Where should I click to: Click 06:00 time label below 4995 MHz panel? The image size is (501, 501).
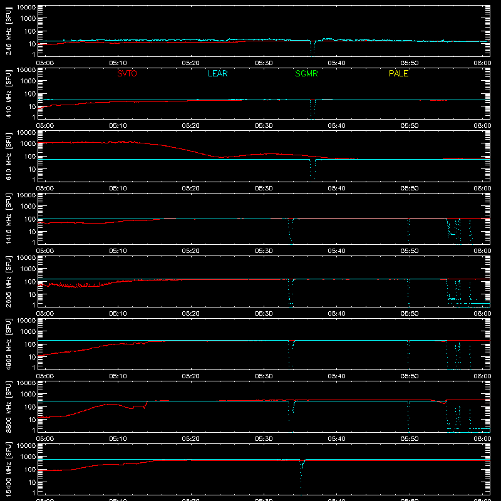point(482,376)
